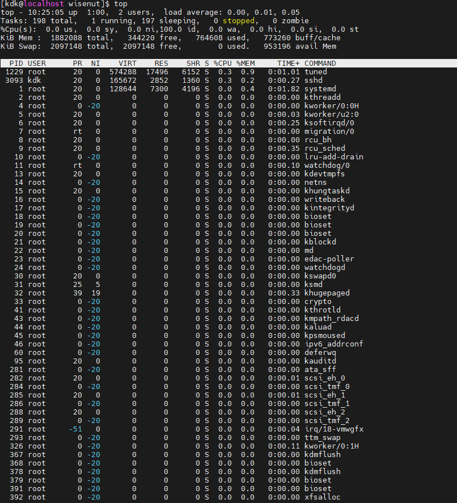Click the yellow 'stopped' word in Tasks line
The width and height of the screenshot is (457, 503).
click(238, 21)
